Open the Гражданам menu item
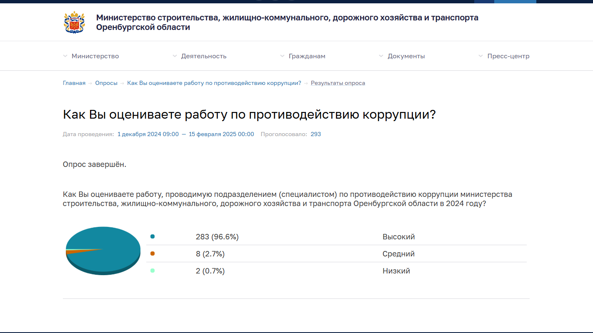 (307, 56)
